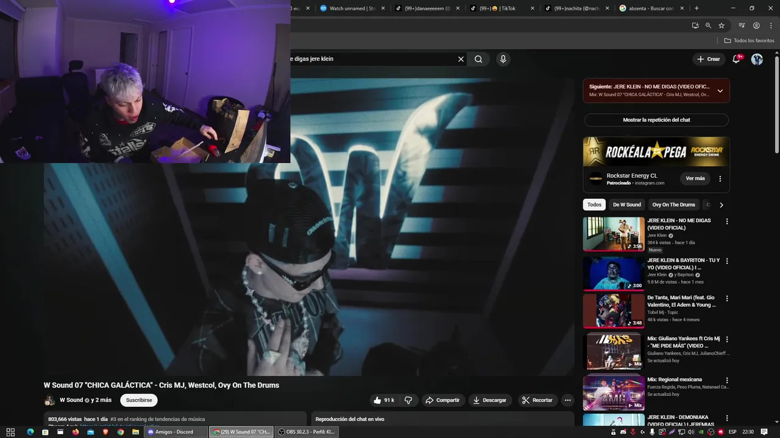Open options for TU Y YO video
This screenshot has height=438, width=780.
tap(726, 261)
